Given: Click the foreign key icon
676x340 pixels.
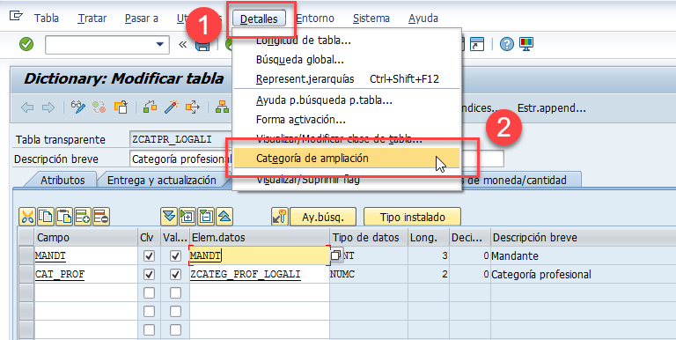Looking at the screenshot, I should (x=280, y=217).
